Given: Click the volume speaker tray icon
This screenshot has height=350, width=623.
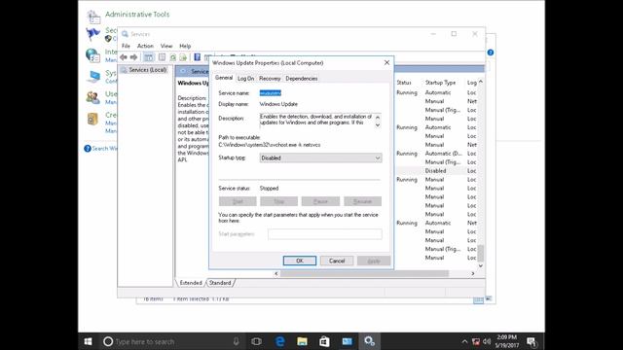Looking at the screenshot, I should [487, 341].
